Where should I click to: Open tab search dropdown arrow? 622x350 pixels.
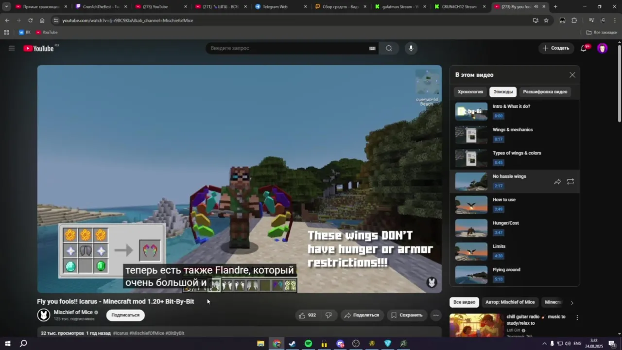point(6,7)
